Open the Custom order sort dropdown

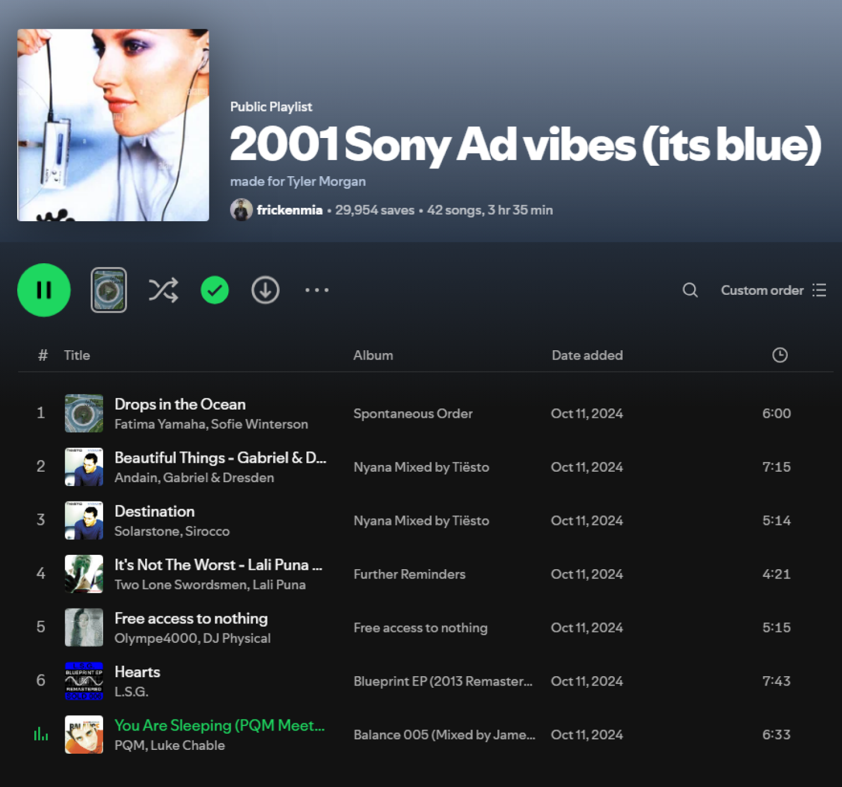coord(773,290)
